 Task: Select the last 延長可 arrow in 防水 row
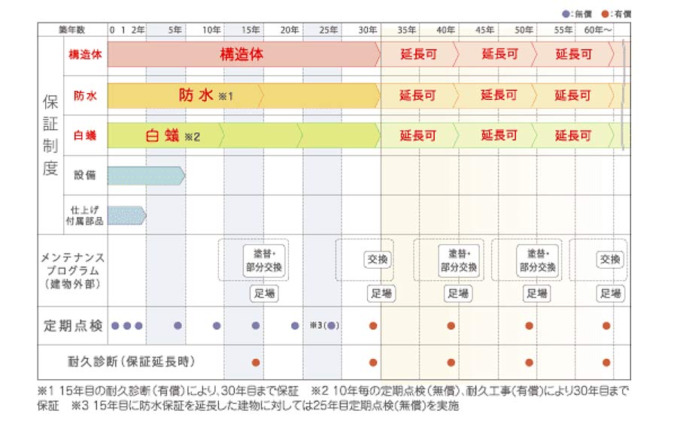573,96
